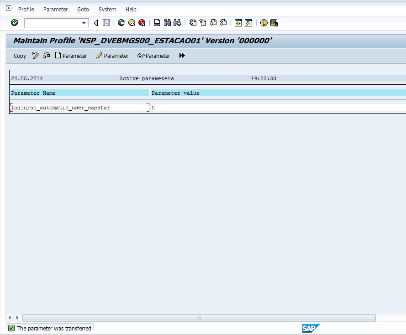Click the green Enter checkmark icon
This screenshot has height=335, width=406.
[15, 23]
